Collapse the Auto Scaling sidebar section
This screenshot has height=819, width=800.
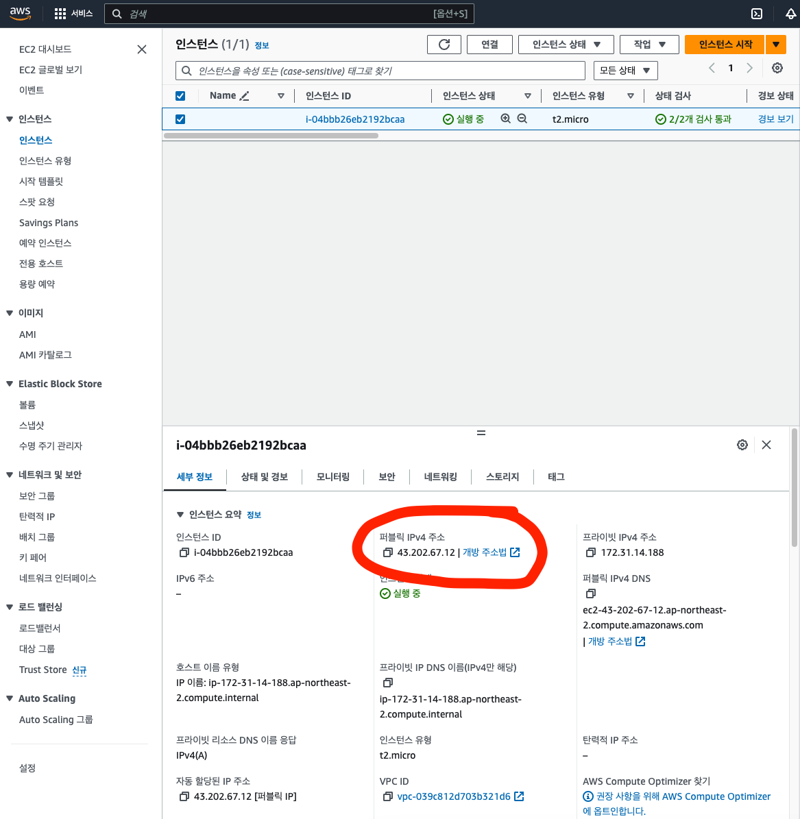pos(10,698)
